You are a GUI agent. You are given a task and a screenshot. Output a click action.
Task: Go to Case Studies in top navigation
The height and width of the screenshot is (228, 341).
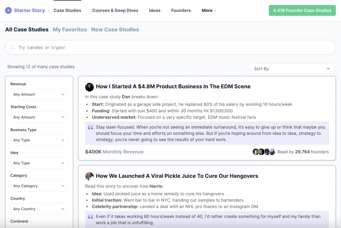[x=67, y=10]
